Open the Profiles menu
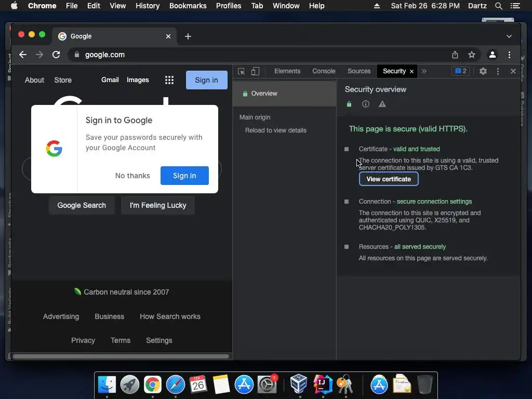Screen dimensions: 532x399 tap(229, 6)
